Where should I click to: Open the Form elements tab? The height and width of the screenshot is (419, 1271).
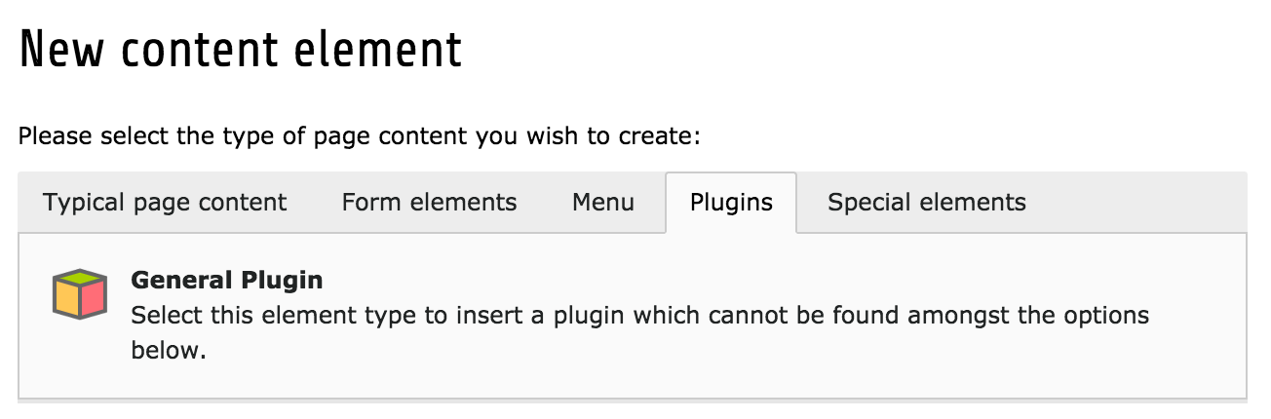point(429,203)
